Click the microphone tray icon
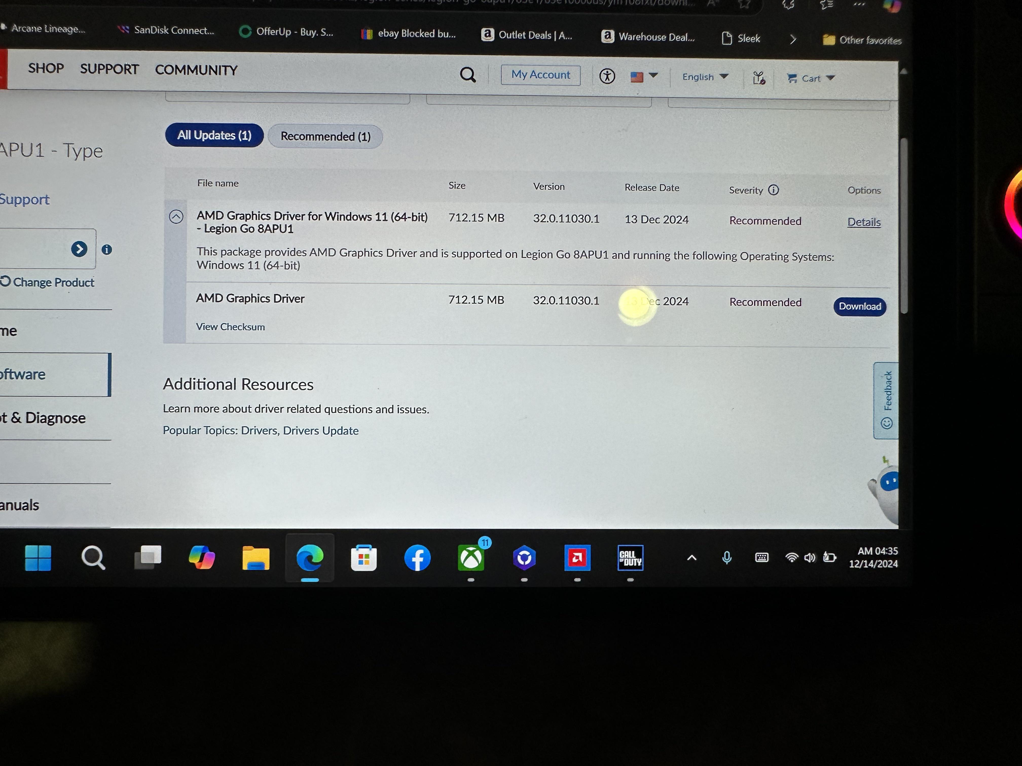The height and width of the screenshot is (766, 1022). (x=727, y=558)
